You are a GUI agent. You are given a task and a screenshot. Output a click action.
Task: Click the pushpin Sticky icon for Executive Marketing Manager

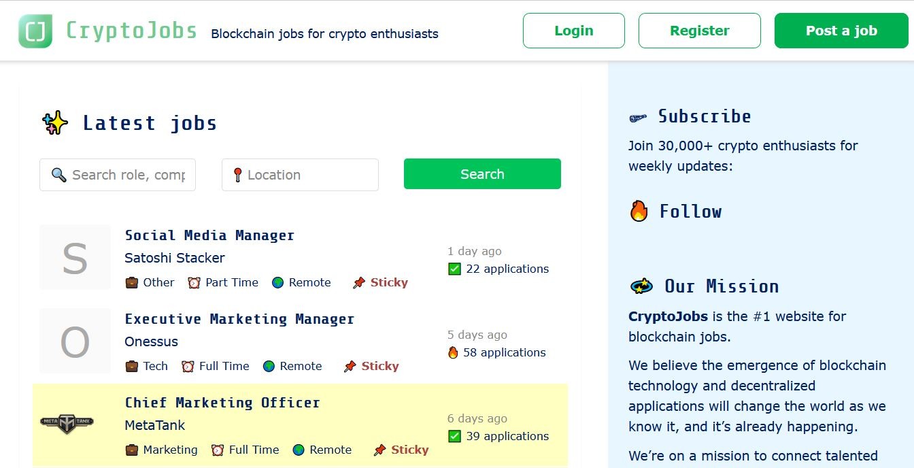350,366
